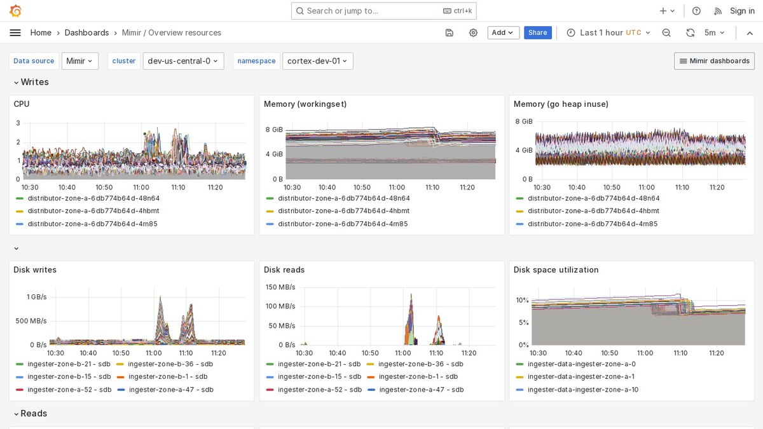Screen dimensions: 763x429
Task: Click the Disk reads panel title
Action: point(284,270)
